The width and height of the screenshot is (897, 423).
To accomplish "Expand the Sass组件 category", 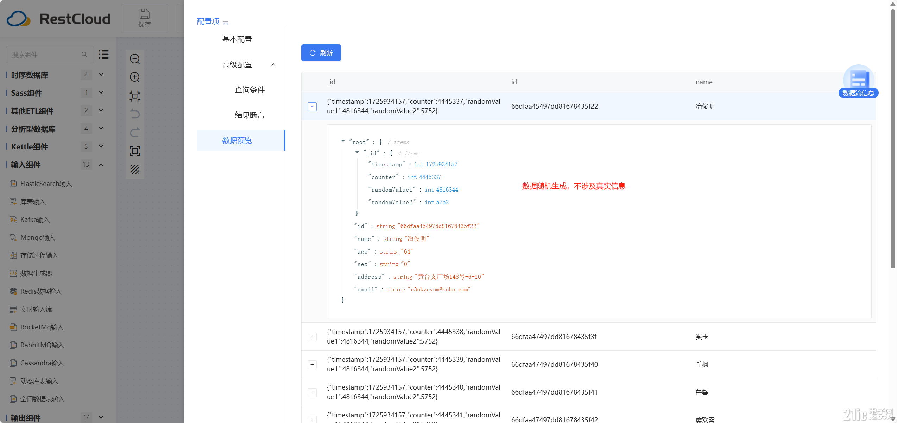I will 101,92.
